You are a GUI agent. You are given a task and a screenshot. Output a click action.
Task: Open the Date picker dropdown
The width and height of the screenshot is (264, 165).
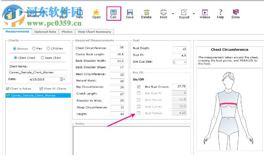(63, 79)
